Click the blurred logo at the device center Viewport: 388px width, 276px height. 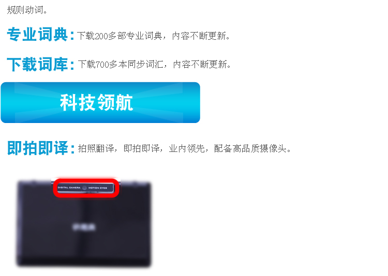pyautogui.click(x=84, y=227)
